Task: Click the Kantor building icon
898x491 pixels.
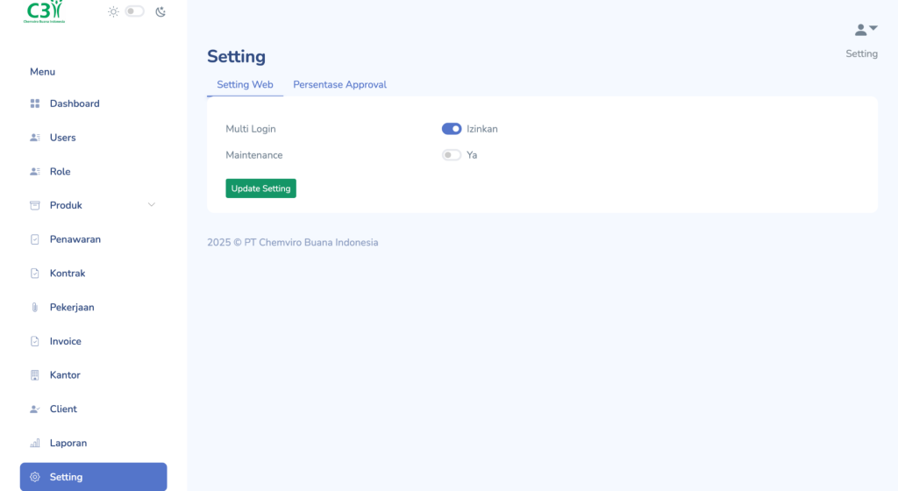Action: click(x=35, y=375)
